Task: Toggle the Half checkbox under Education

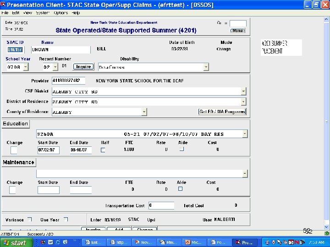Action: (103, 150)
